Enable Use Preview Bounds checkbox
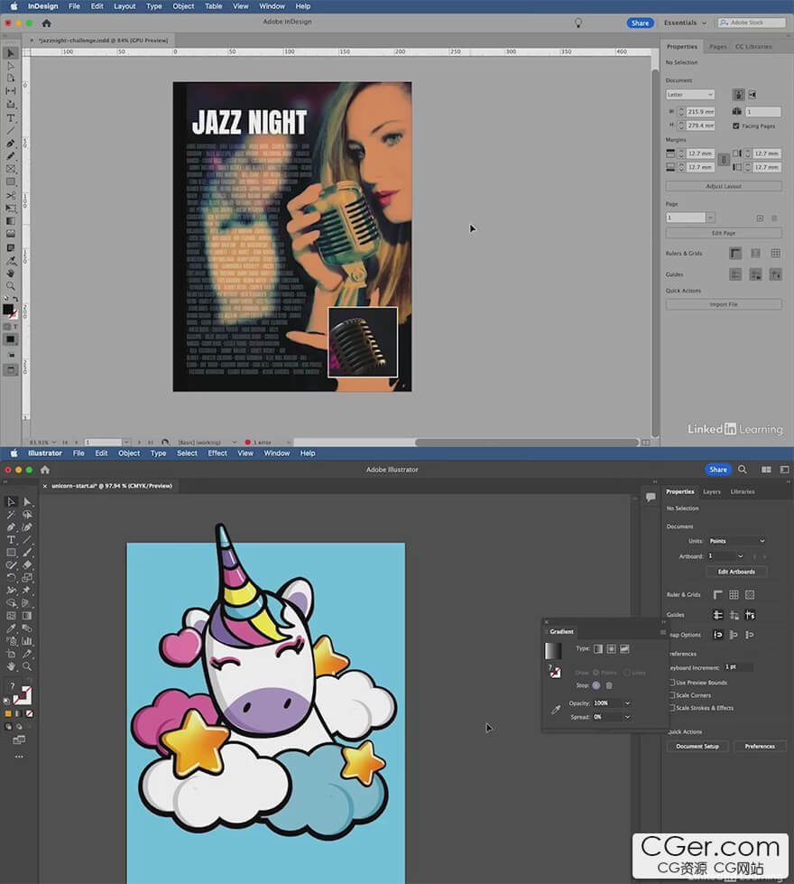794x884 pixels. coord(671,682)
